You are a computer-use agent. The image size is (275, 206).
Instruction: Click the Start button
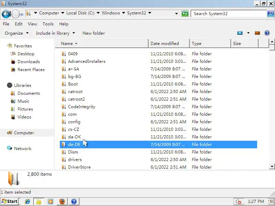(10, 202)
